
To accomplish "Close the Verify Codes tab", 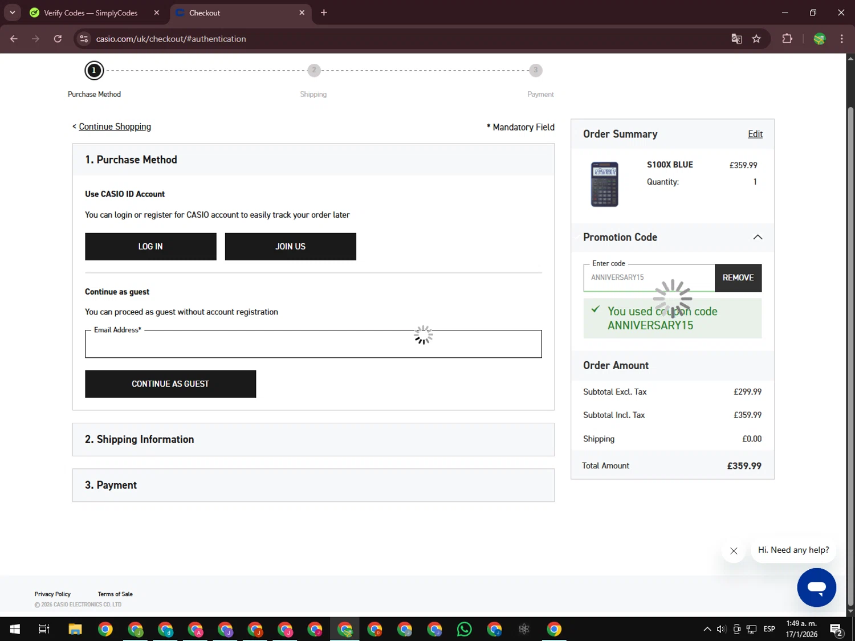I will 156,13.
